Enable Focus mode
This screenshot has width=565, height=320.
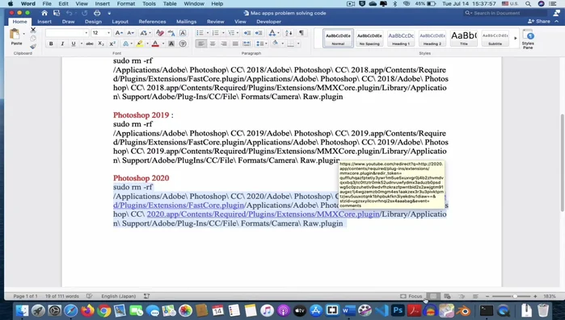coord(411,297)
